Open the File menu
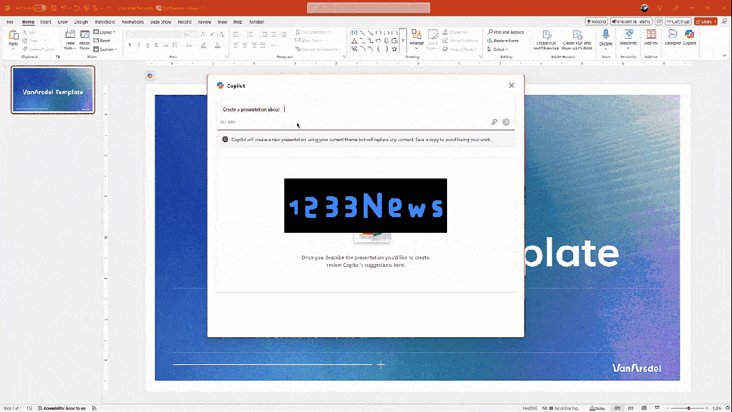This screenshot has height=412, width=732. [9, 22]
